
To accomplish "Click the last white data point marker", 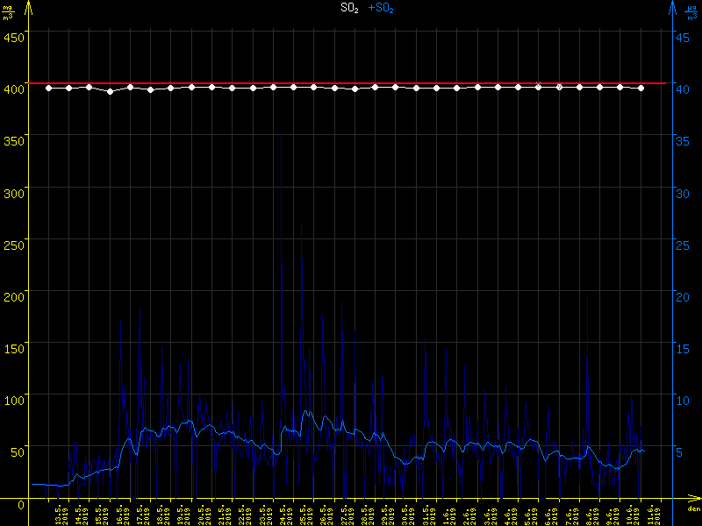I will [x=641, y=88].
